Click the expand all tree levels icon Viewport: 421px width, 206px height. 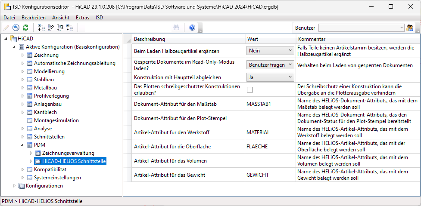coord(70,28)
